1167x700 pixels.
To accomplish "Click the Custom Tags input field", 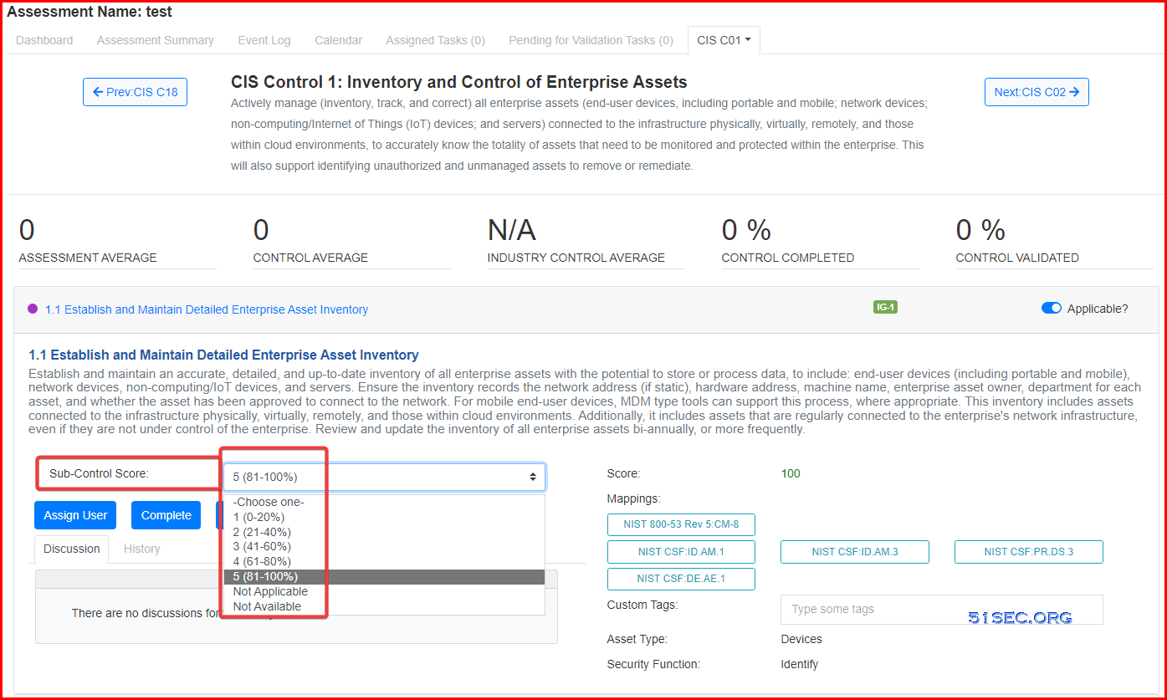I will pyautogui.click(x=942, y=610).
